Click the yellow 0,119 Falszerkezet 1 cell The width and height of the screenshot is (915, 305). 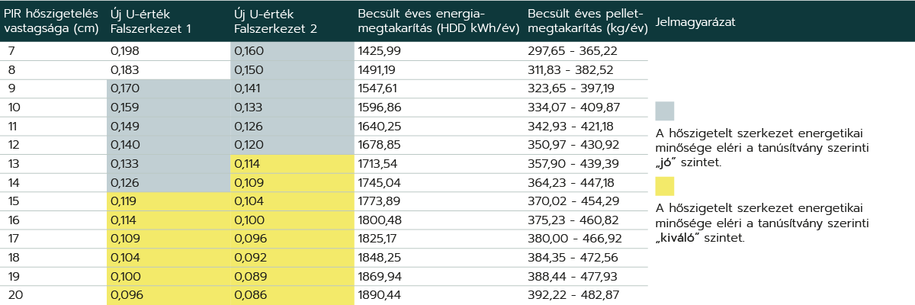pyautogui.click(x=124, y=201)
